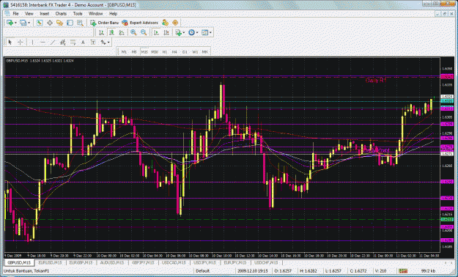This screenshot has height=277, width=458.
Task: Expand the arrows objects dropdown arrow
Action: point(108,43)
